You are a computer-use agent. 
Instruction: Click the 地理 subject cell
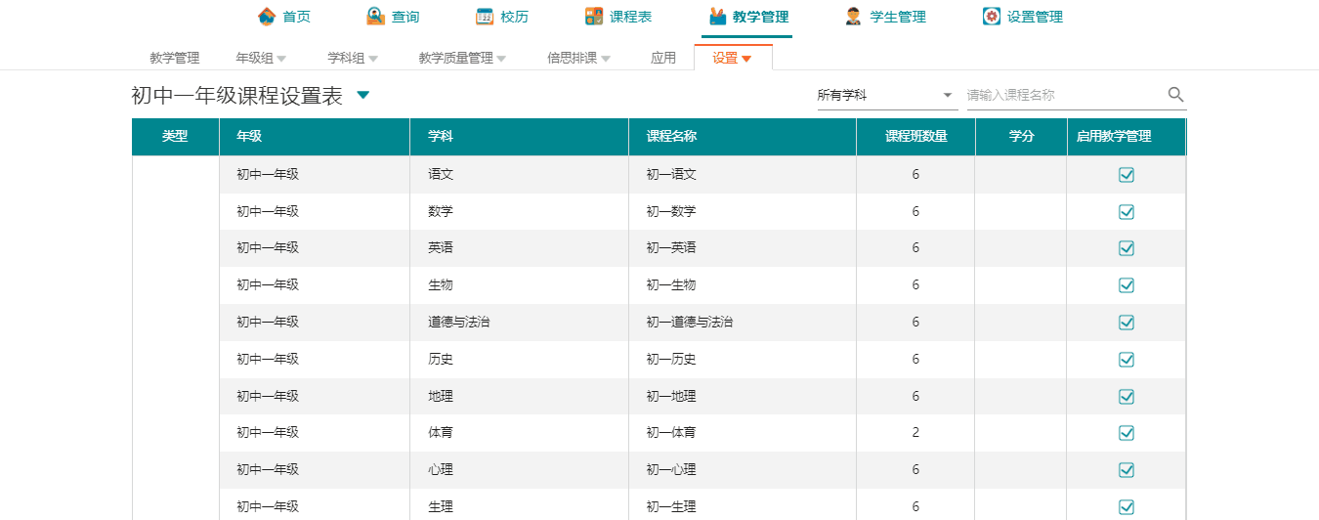pos(519,397)
